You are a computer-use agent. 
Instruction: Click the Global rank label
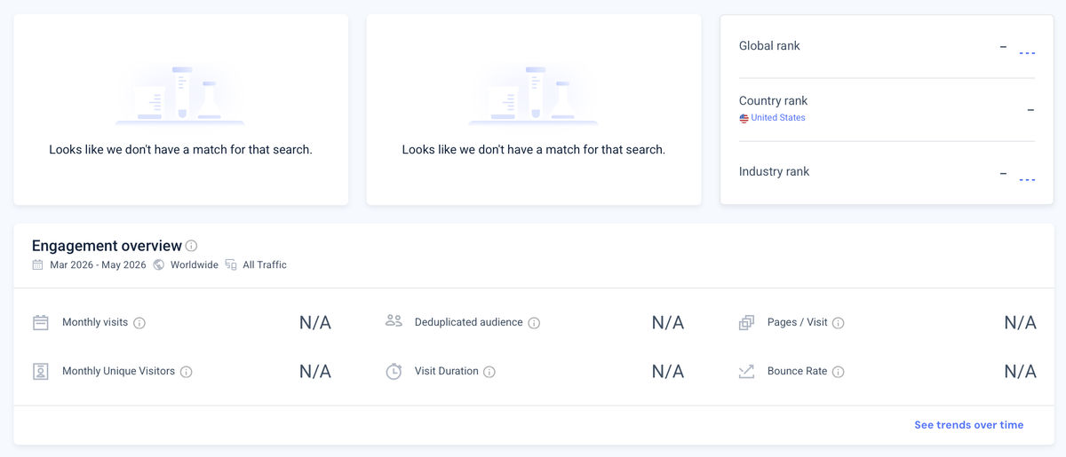pyautogui.click(x=769, y=46)
